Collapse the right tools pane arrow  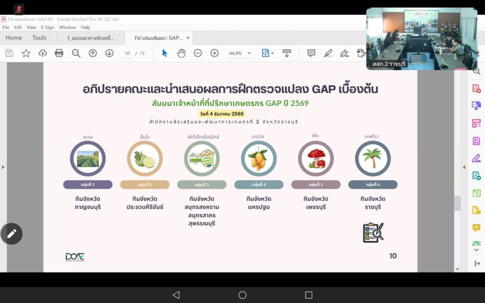tap(464, 167)
